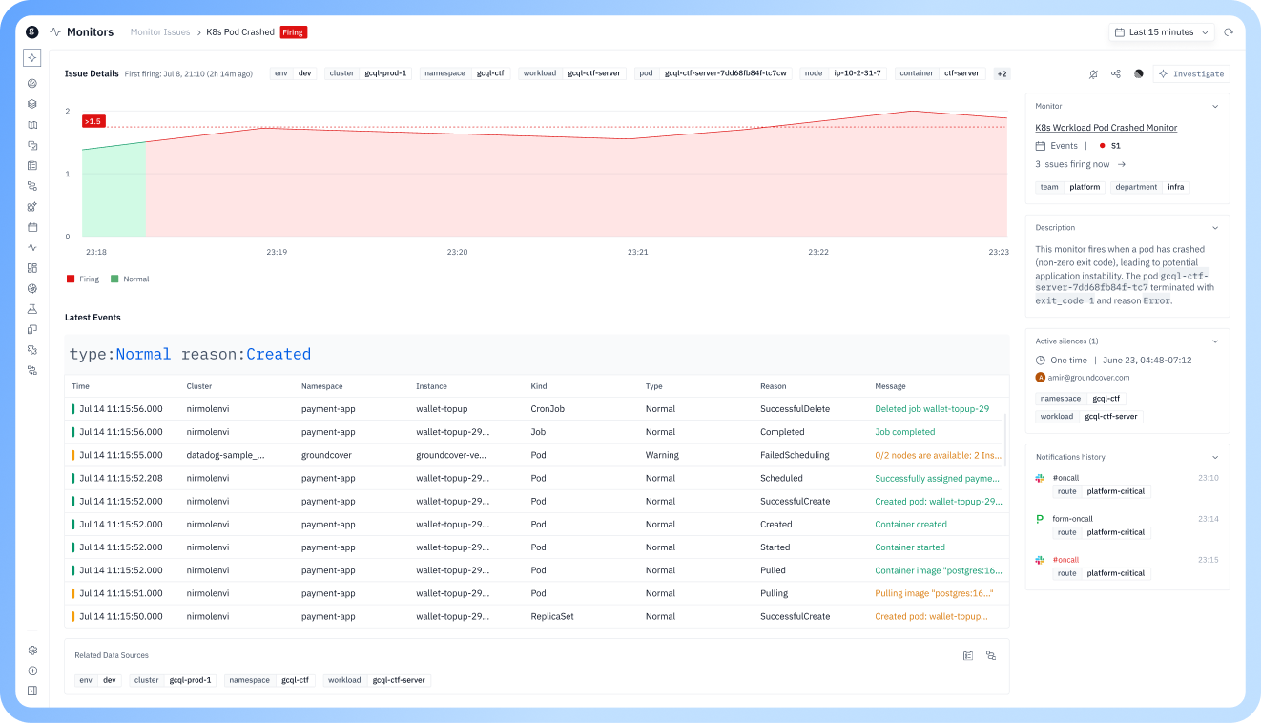Open the puzzle piece integrations icon in the sidebar

point(32,350)
